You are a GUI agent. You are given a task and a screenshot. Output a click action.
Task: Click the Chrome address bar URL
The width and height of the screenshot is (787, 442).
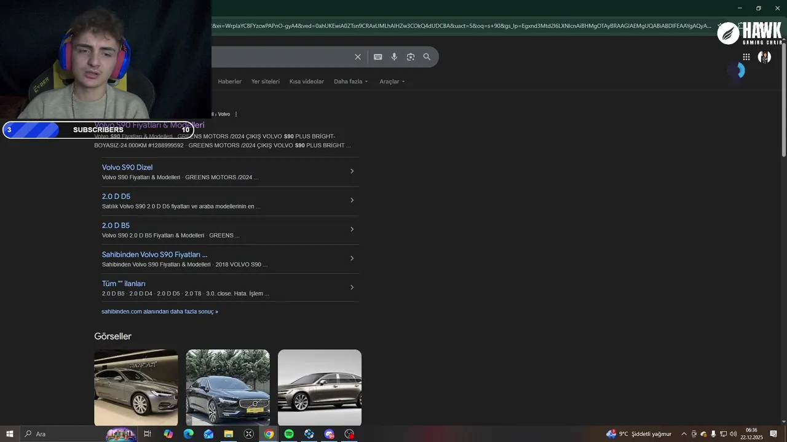tap(461, 26)
